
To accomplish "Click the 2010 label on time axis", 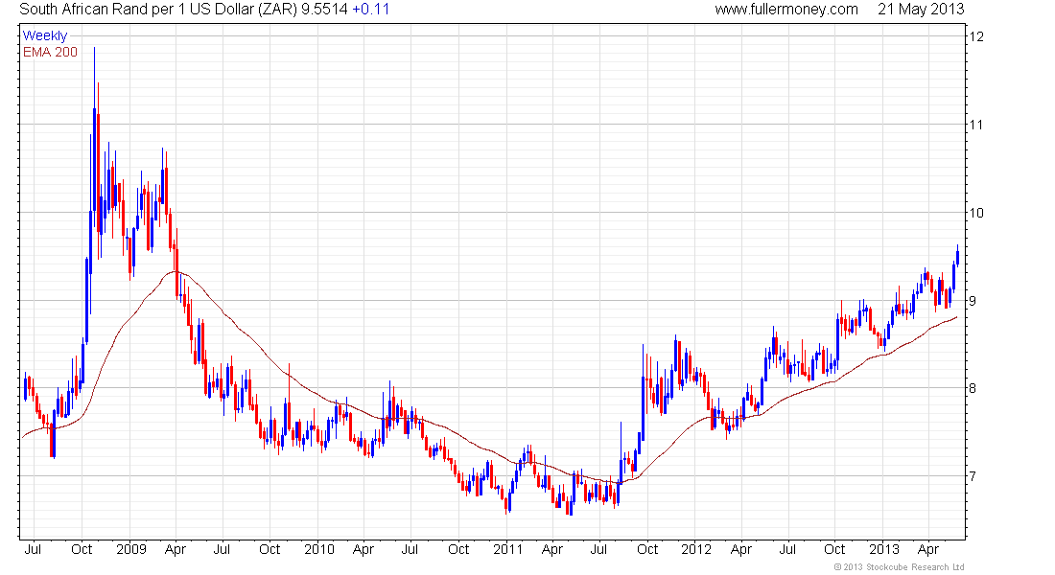I will pos(319,549).
